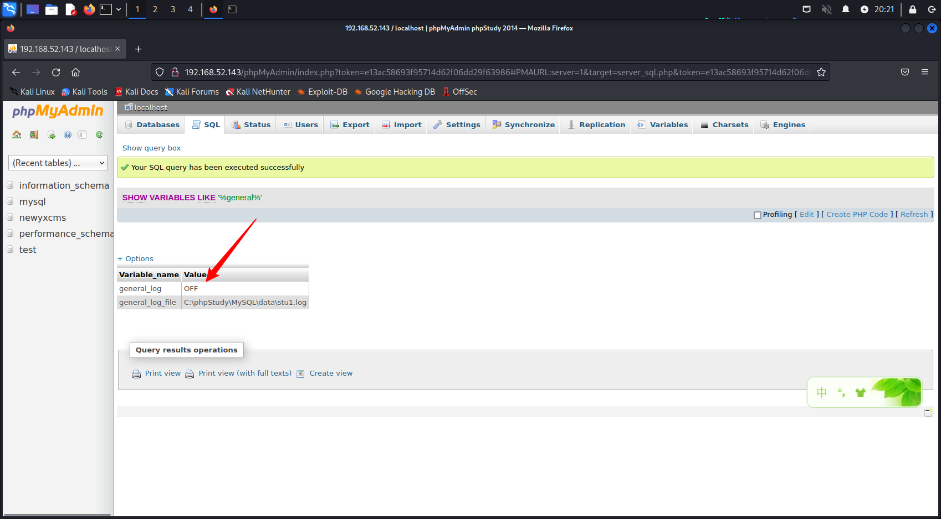Show insecure connection lock info

click(x=175, y=72)
